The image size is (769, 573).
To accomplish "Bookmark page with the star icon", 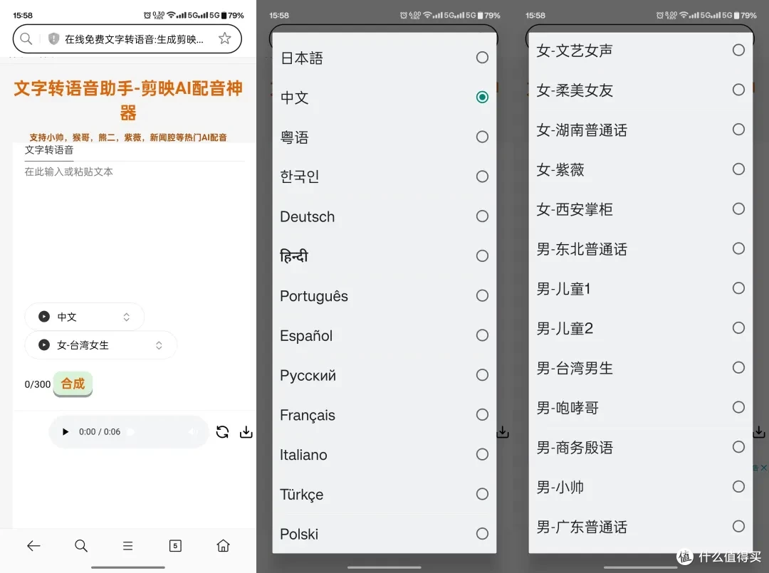I will pos(224,38).
